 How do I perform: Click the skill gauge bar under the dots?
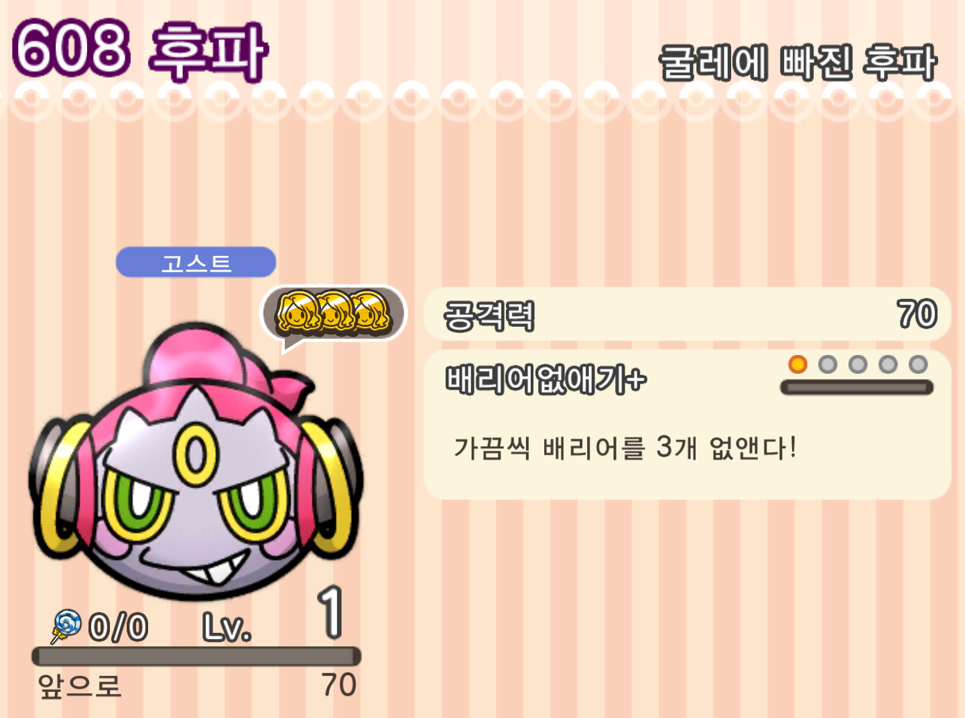856,387
